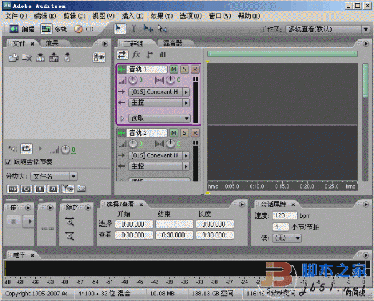Arm 音轨 2 for record R
The image size is (374, 301).
point(195,132)
